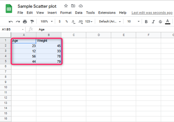Select the cell with value 78
This screenshot has height=122, width=174.
click(x=49, y=56)
